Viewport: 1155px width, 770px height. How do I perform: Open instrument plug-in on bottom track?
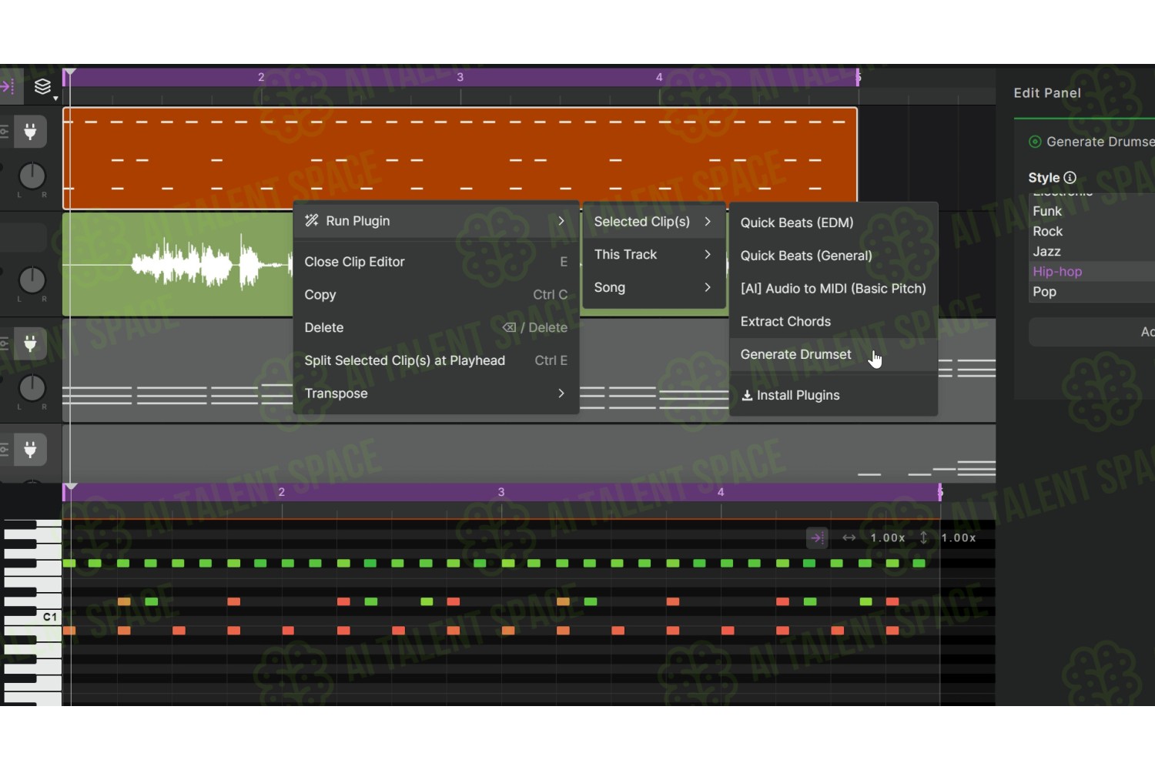tap(30, 450)
